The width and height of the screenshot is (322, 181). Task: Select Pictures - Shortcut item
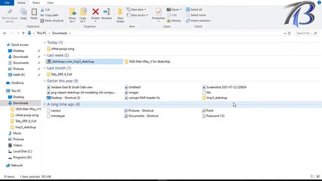coord(139,111)
